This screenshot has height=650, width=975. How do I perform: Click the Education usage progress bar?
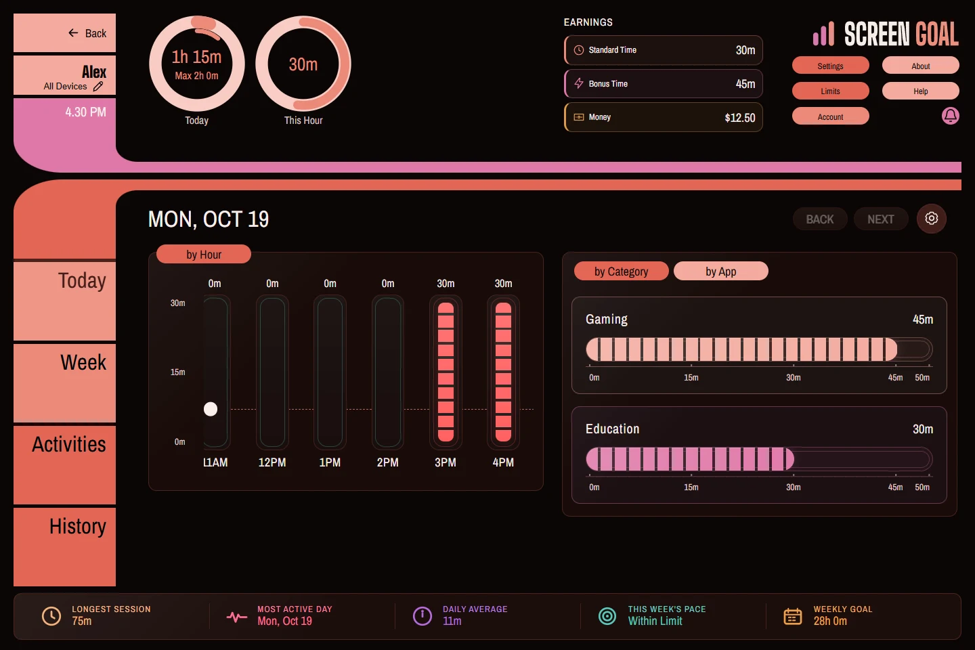click(759, 459)
